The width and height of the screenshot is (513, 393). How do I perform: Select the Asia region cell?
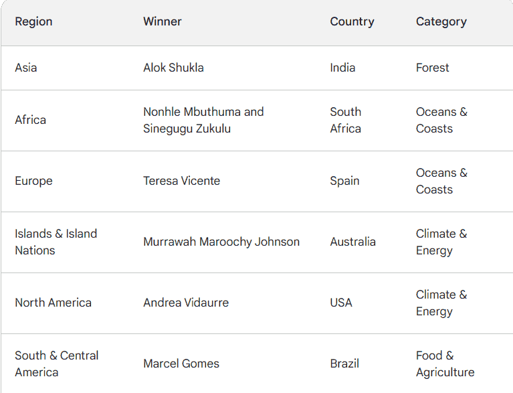[x=26, y=68]
